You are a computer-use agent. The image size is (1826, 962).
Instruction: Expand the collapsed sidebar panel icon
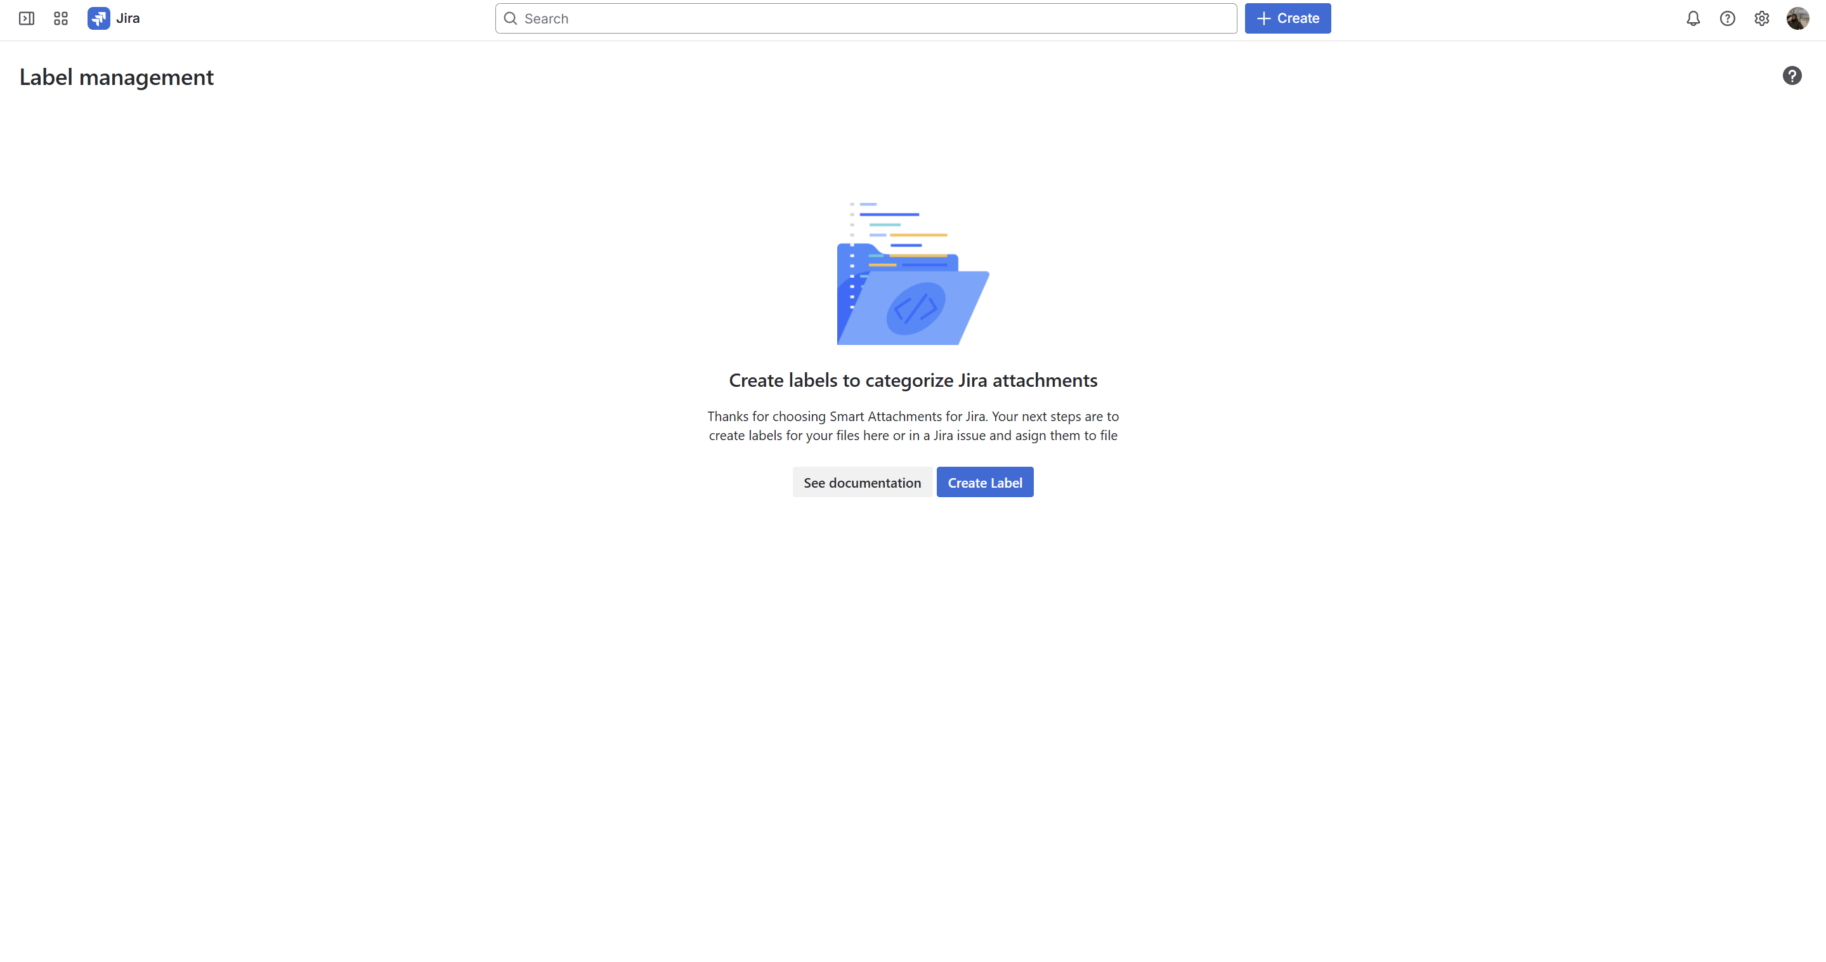[26, 18]
